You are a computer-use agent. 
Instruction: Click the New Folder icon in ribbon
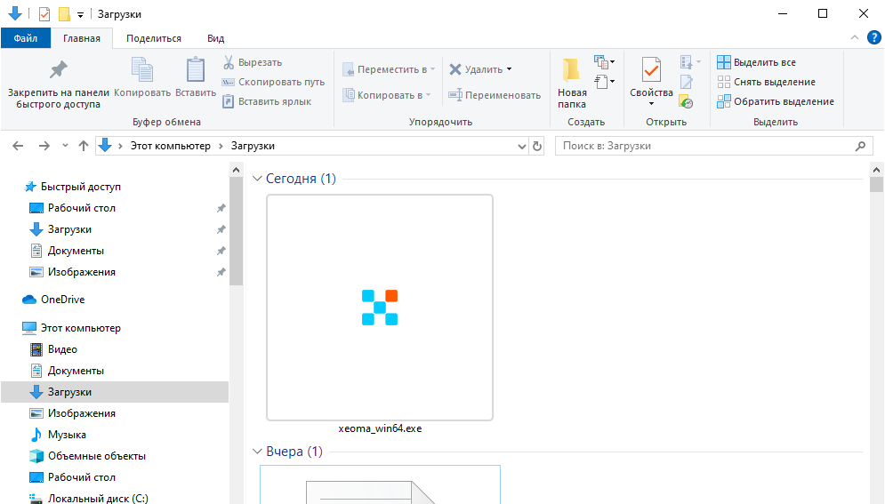[x=572, y=71]
